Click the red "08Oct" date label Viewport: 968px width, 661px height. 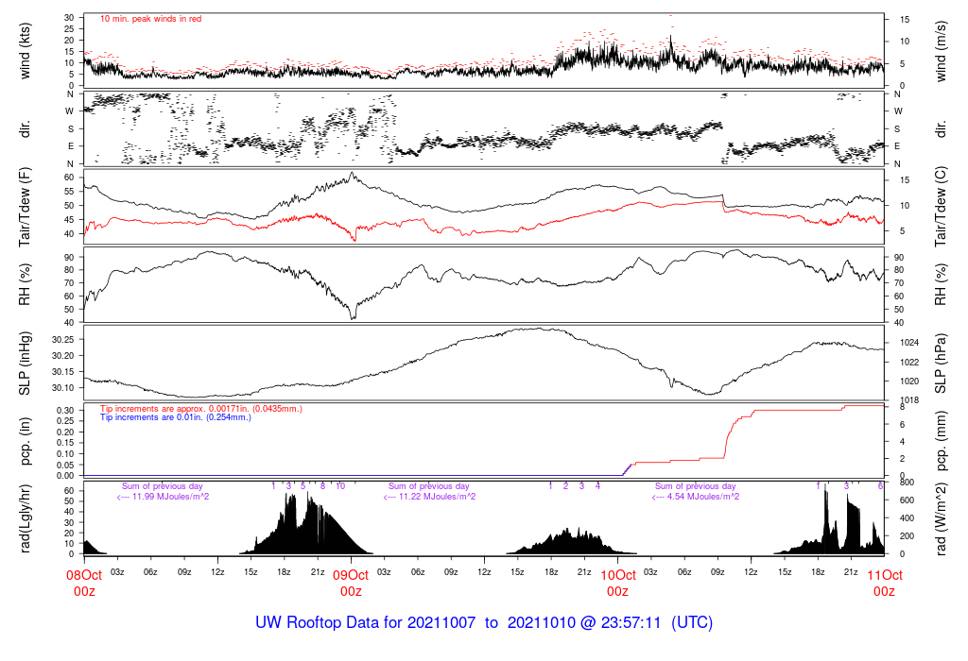pos(84,575)
